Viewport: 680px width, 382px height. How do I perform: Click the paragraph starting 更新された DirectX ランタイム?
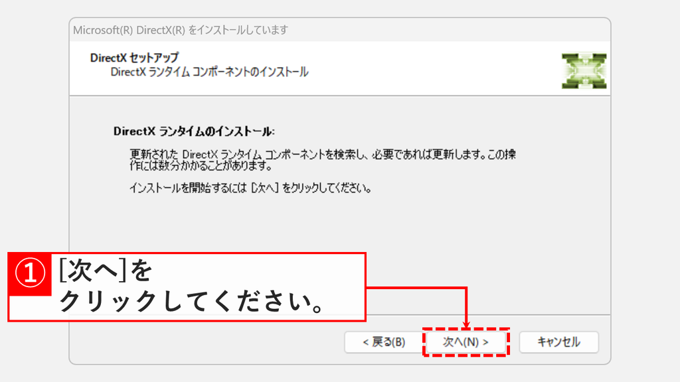pos(323,160)
